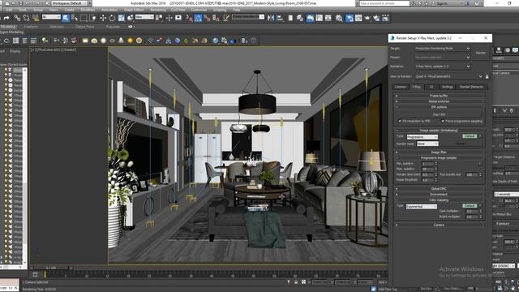
Task: Choose the Select and Scale tool
Action: click(121, 18)
